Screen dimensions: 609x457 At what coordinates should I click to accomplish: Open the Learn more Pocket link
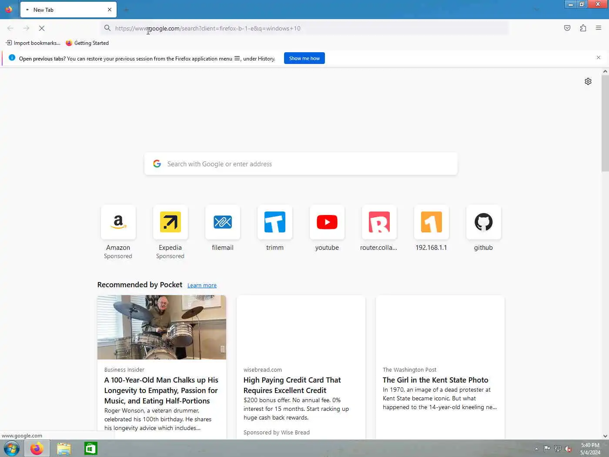click(202, 286)
